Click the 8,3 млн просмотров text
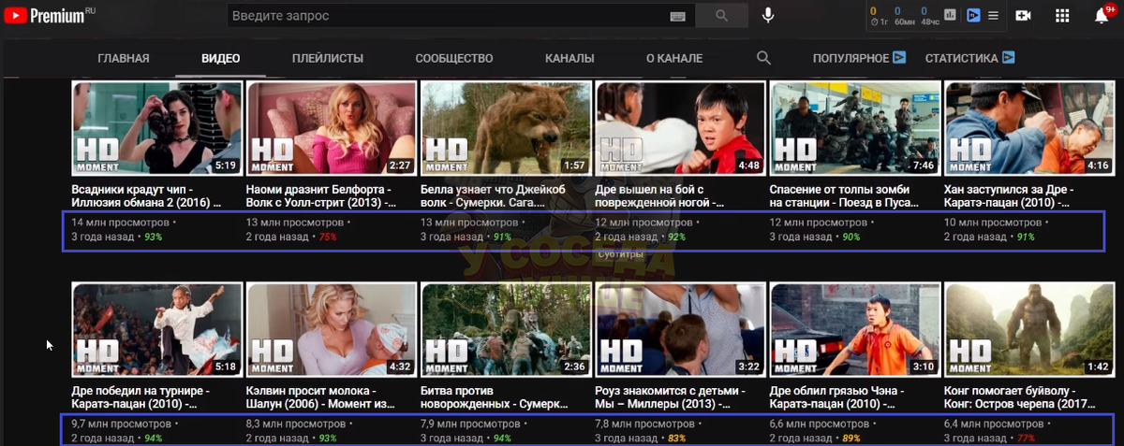The height and width of the screenshot is (446, 1124). tap(296, 424)
